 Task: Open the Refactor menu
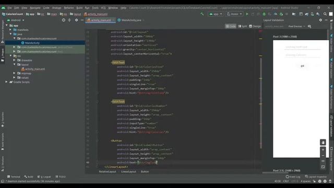coord(69,8)
